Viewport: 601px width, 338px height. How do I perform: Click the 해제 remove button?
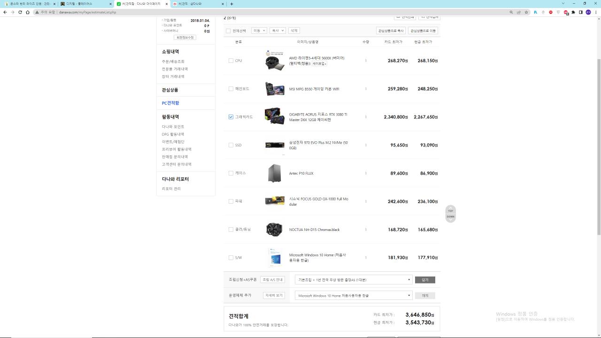point(425,296)
